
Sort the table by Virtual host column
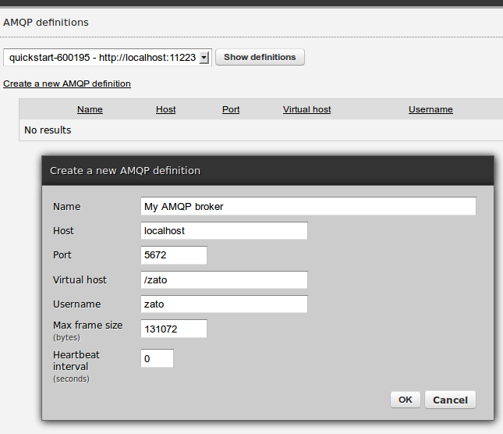[x=306, y=109]
